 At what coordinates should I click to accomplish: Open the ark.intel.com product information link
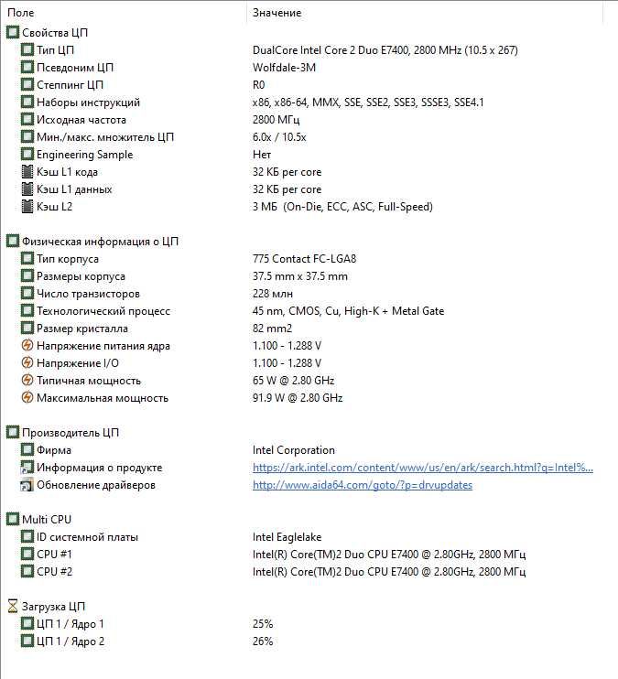tap(423, 468)
